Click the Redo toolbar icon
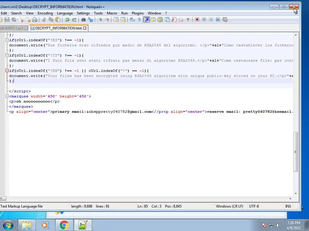The height and width of the screenshot is (231, 309). click(x=74, y=20)
